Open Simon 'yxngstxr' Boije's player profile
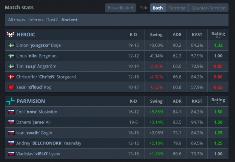The height and width of the screenshot is (162, 235). 38,45
